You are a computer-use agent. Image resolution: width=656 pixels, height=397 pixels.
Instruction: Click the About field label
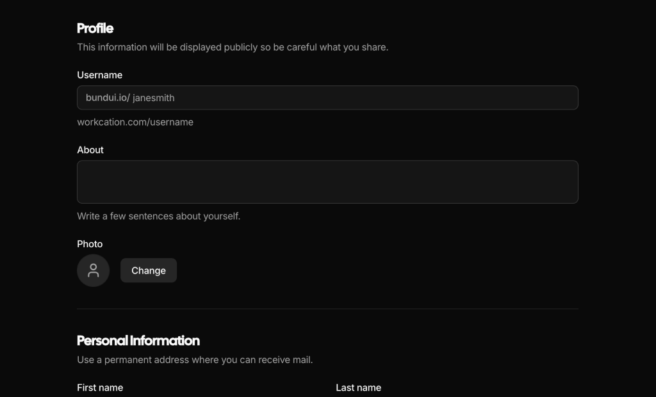click(90, 149)
